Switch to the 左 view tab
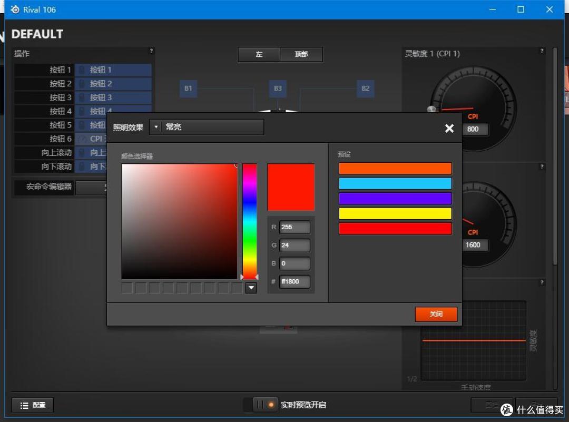569x422 pixels. coord(259,54)
